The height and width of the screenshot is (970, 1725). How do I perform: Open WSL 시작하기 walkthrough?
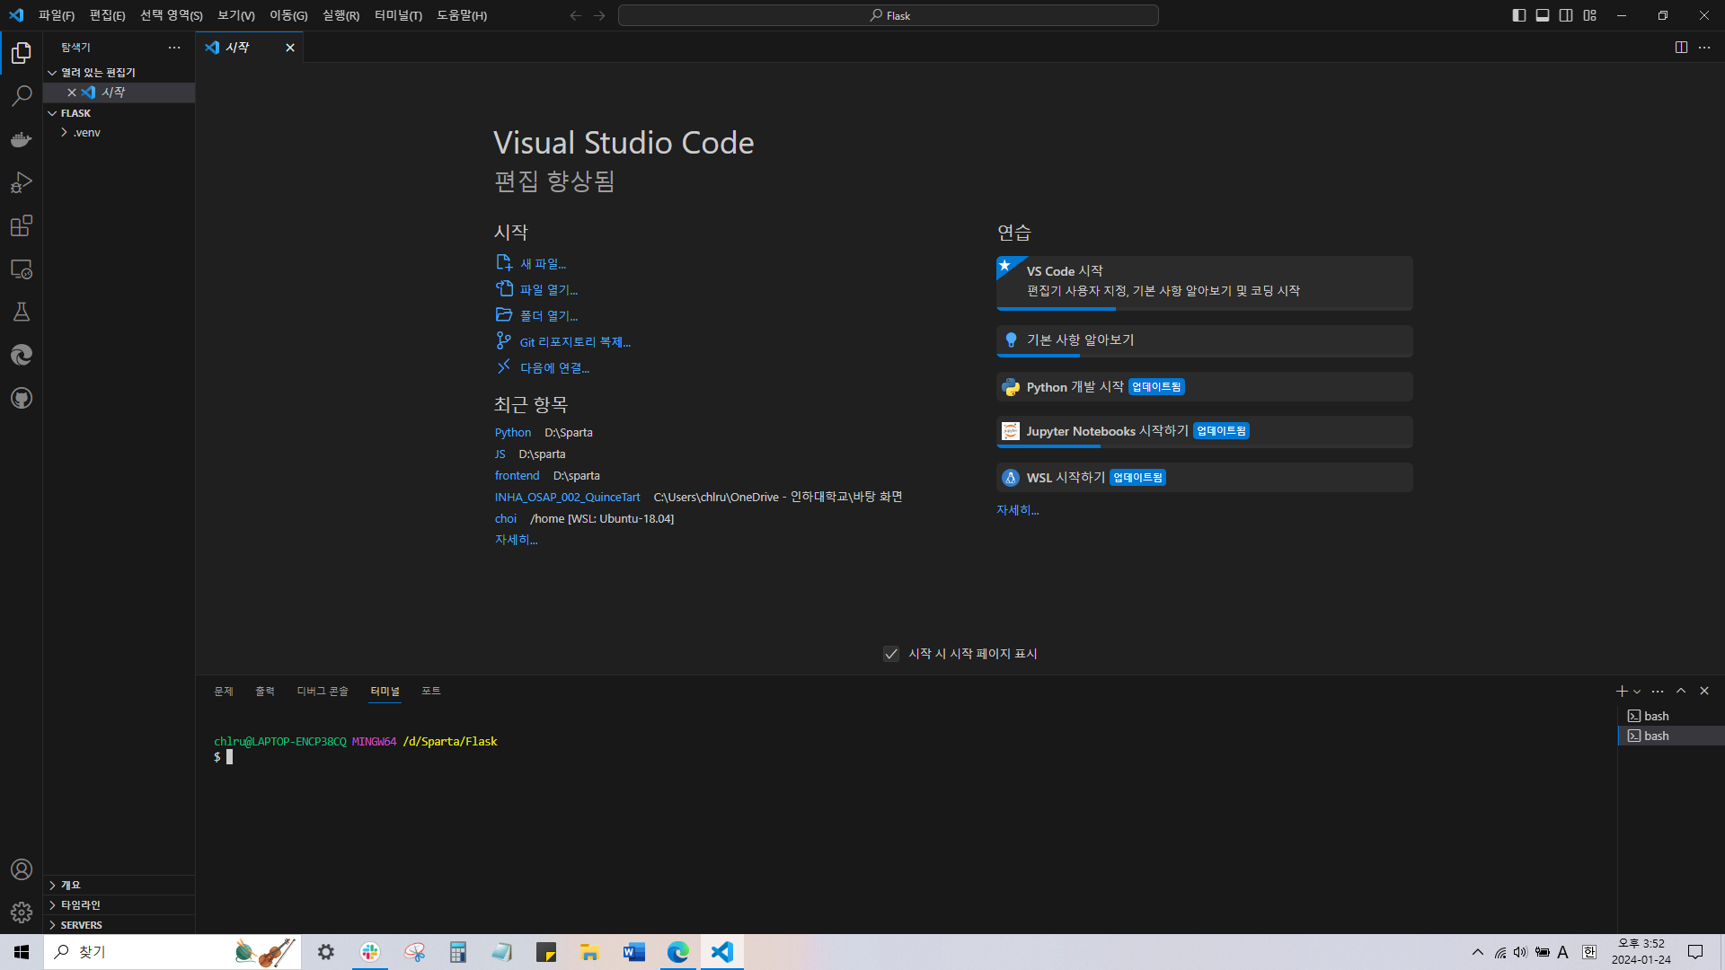[1204, 478]
